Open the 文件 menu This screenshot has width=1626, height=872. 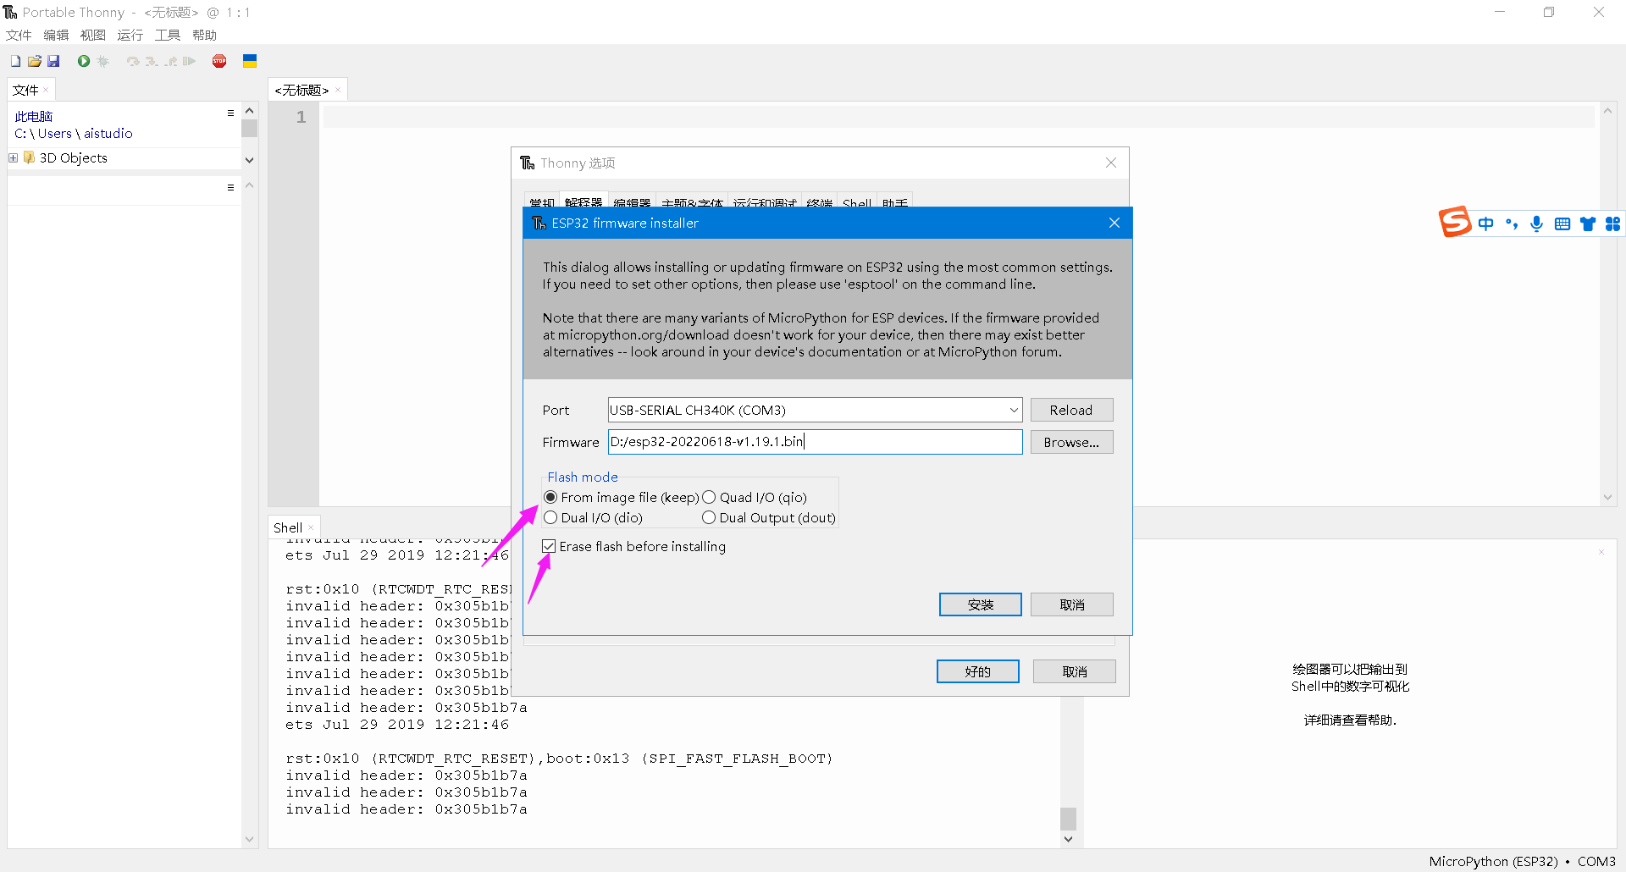19,35
